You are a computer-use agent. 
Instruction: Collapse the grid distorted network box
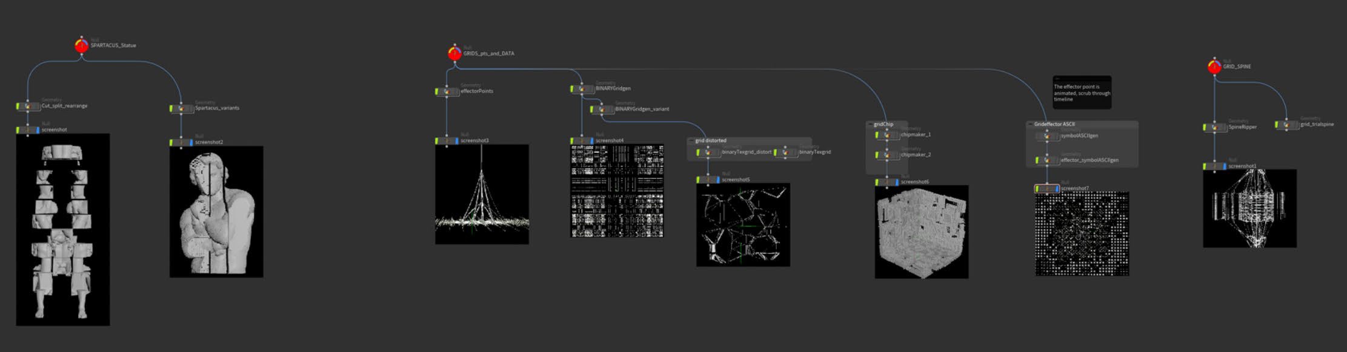(x=691, y=141)
